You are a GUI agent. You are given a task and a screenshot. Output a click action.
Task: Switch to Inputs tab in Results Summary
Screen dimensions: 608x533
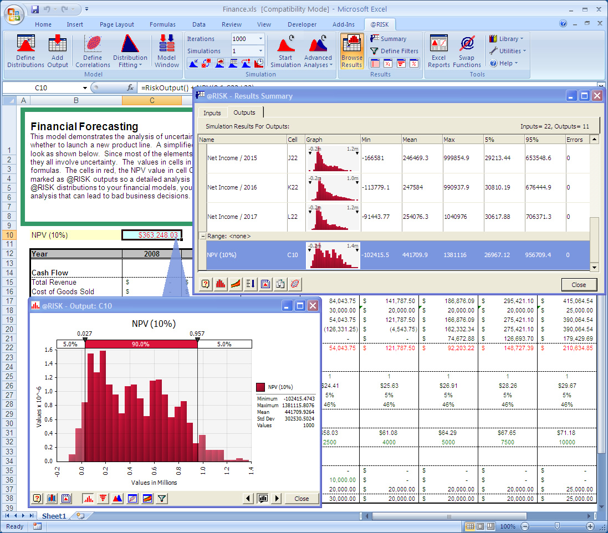tap(212, 113)
